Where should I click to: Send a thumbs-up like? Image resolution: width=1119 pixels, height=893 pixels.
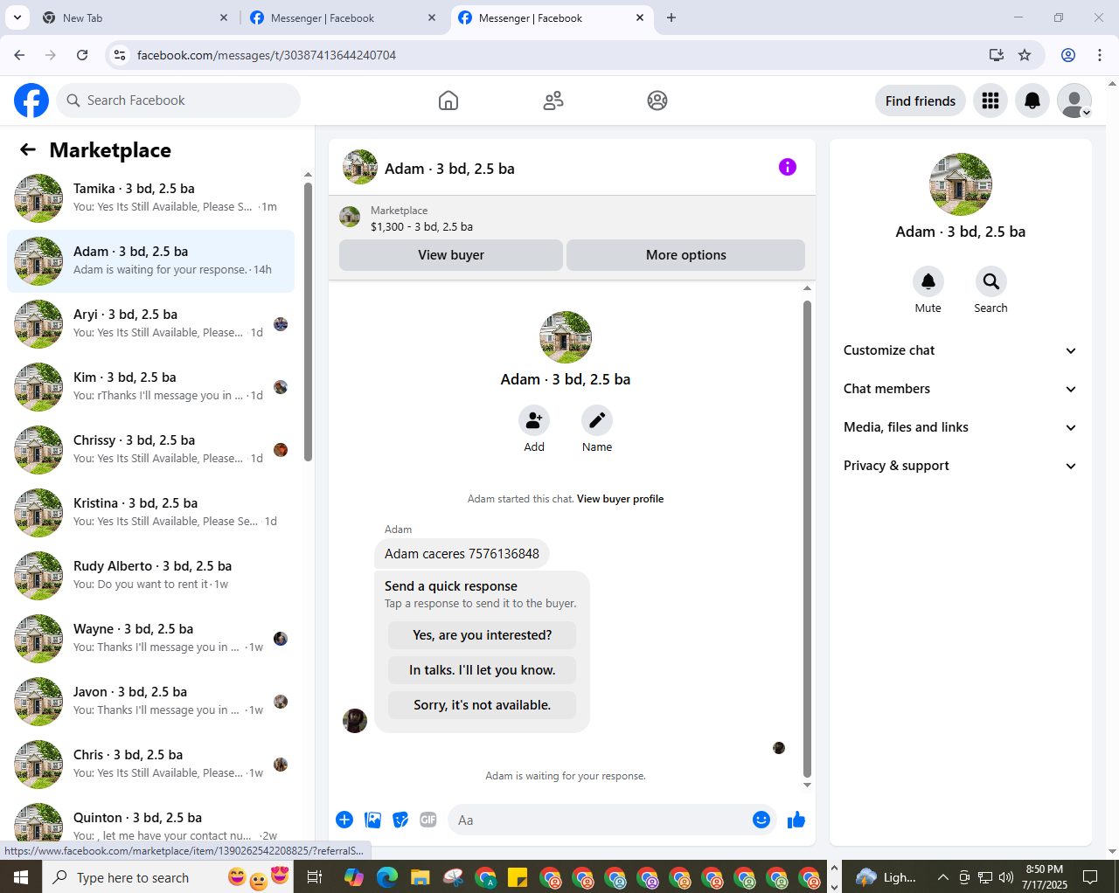pyautogui.click(x=796, y=820)
